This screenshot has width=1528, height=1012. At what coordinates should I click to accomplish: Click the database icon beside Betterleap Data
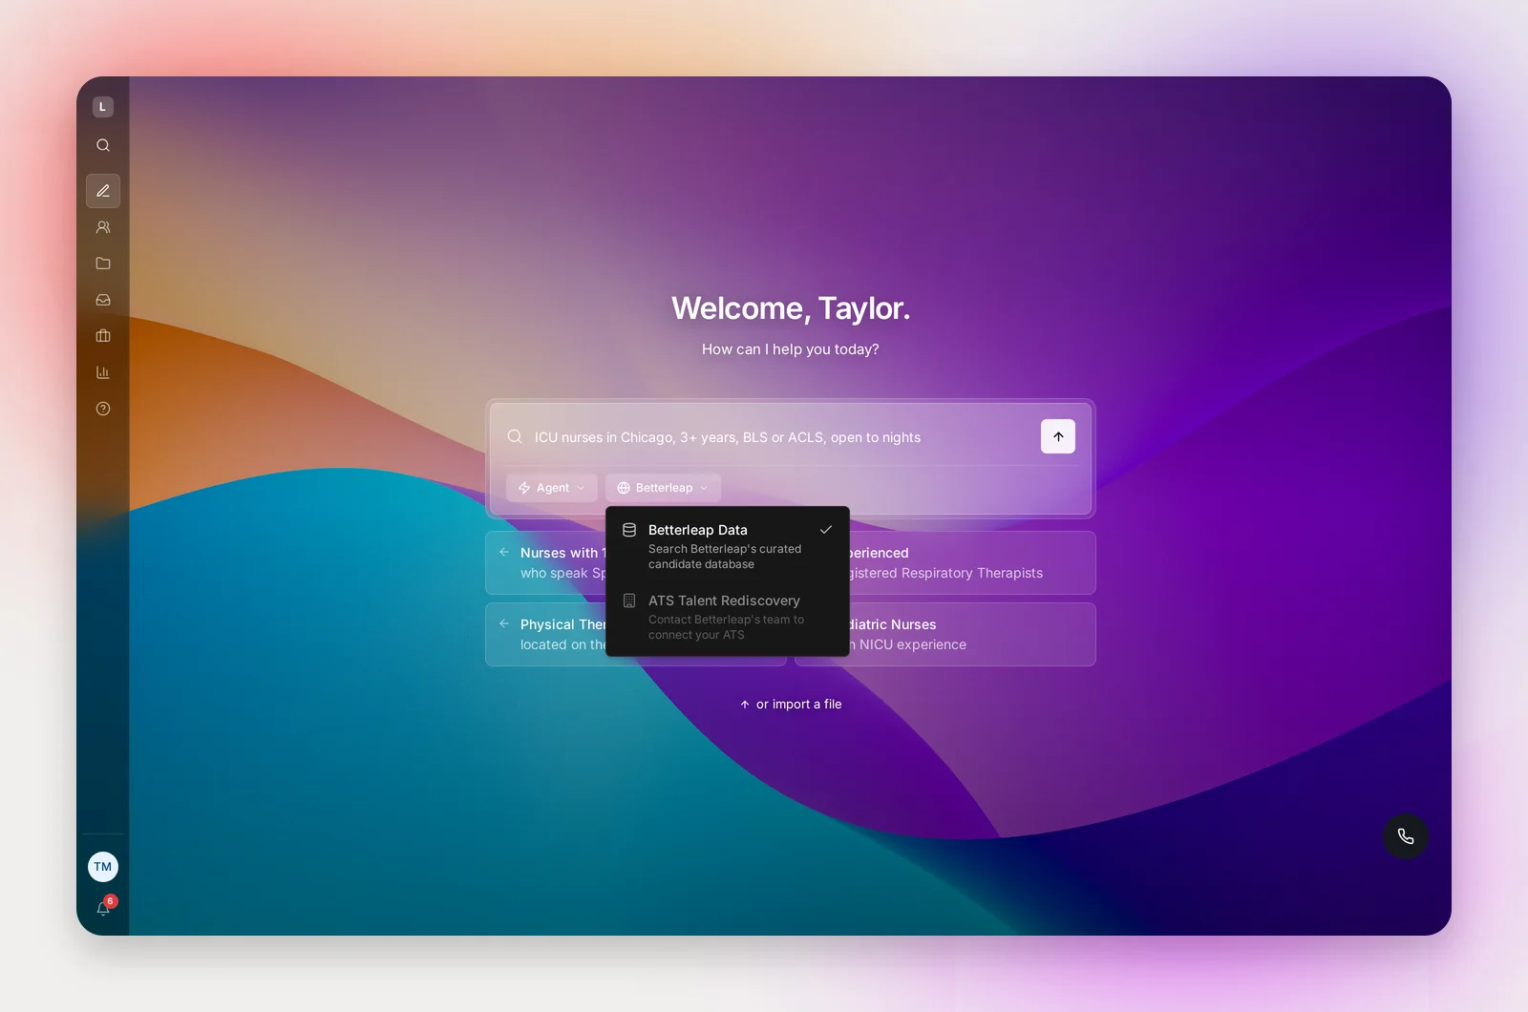point(629,530)
